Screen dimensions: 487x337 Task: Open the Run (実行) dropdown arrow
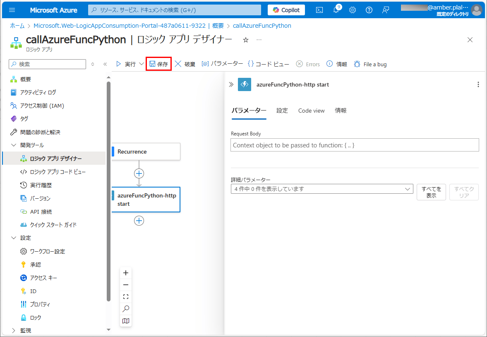tap(142, 64)
